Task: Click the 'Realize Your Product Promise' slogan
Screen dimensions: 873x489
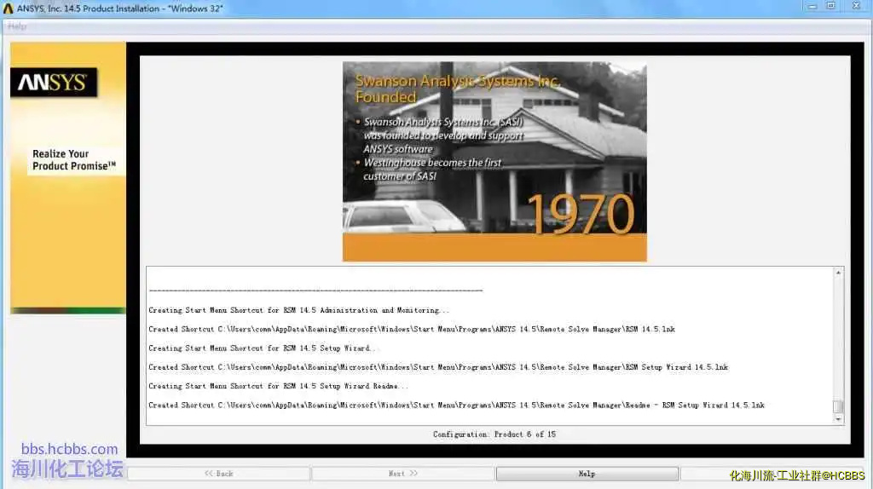Action: click(x=74, y=160)
